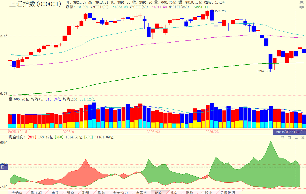The height and width of the screenshot is (194, 306).
Task: Click the highlighted 2026/03/31(二) cursor date
Action: coord(289,132)
